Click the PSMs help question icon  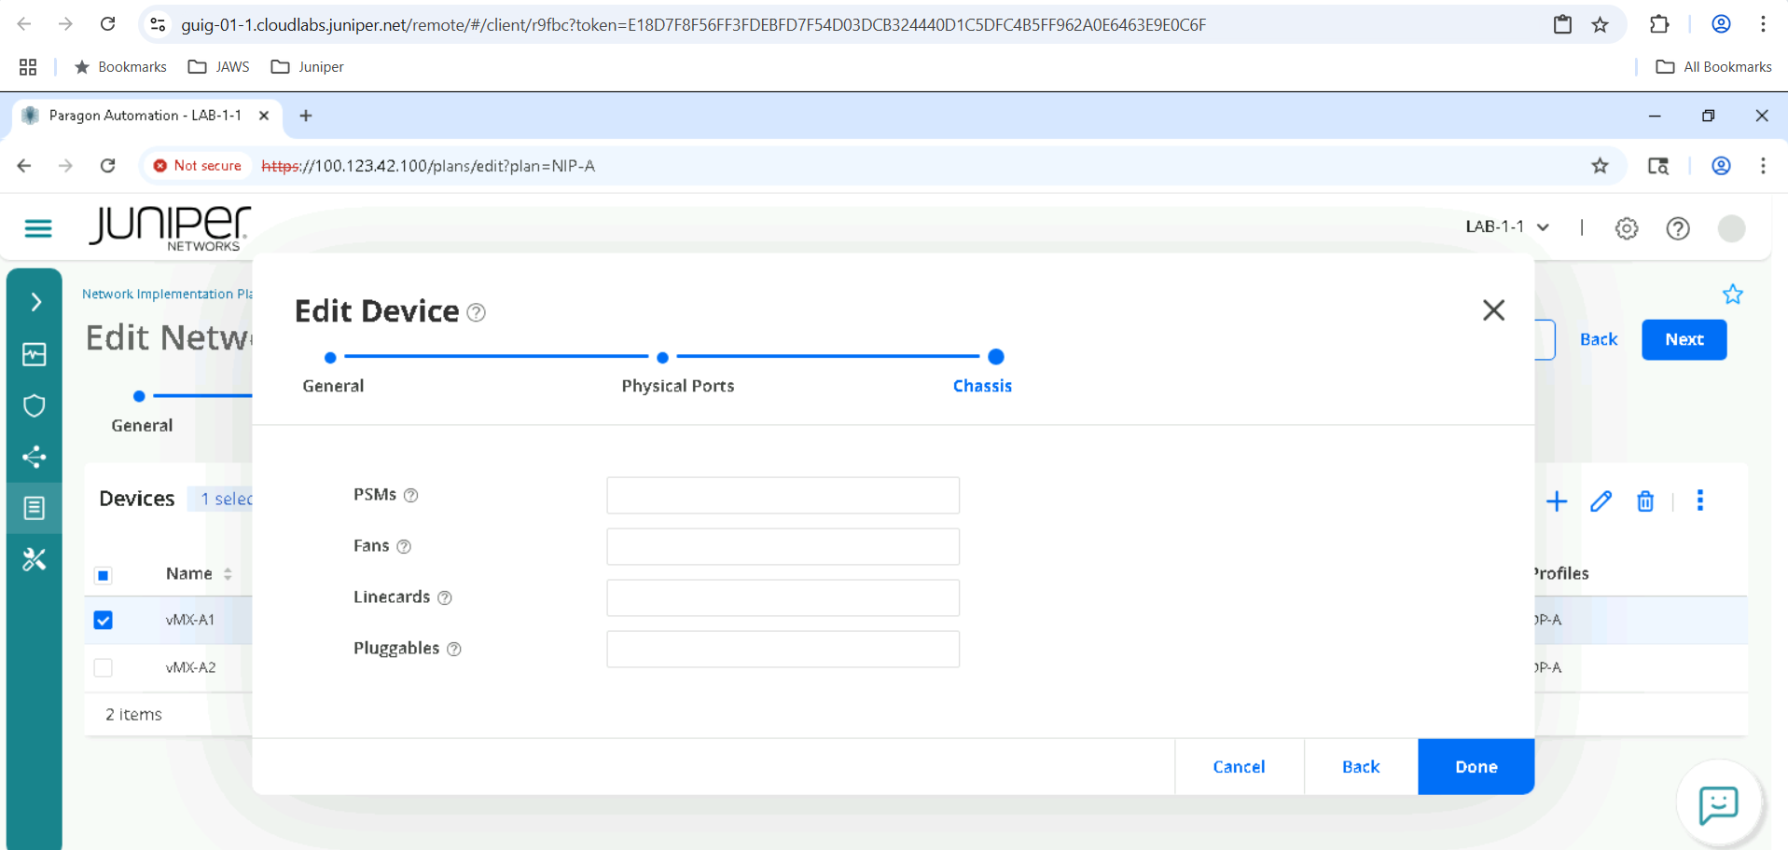tap(411, 496)
